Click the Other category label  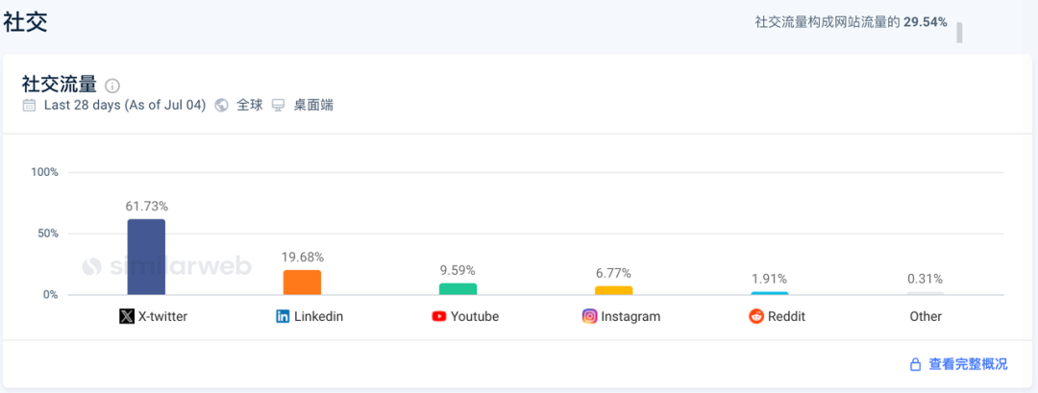[926, 316]
